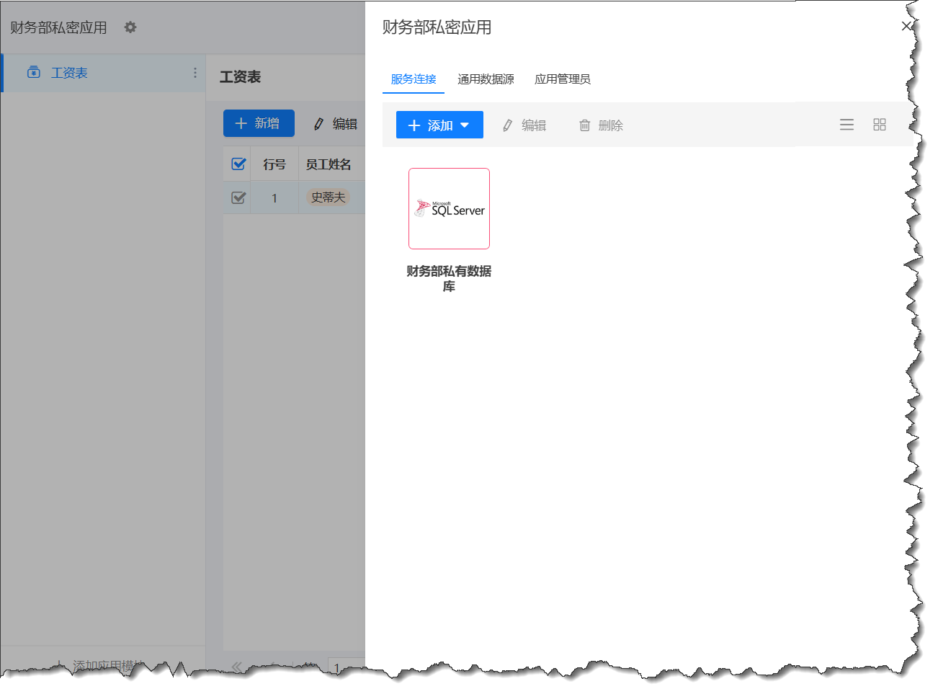Image resolution: width=938 pixels, height=694 pixels.
Task: Click the 工资表 worksheet icon in sidebar
Action: coord(33,72)
